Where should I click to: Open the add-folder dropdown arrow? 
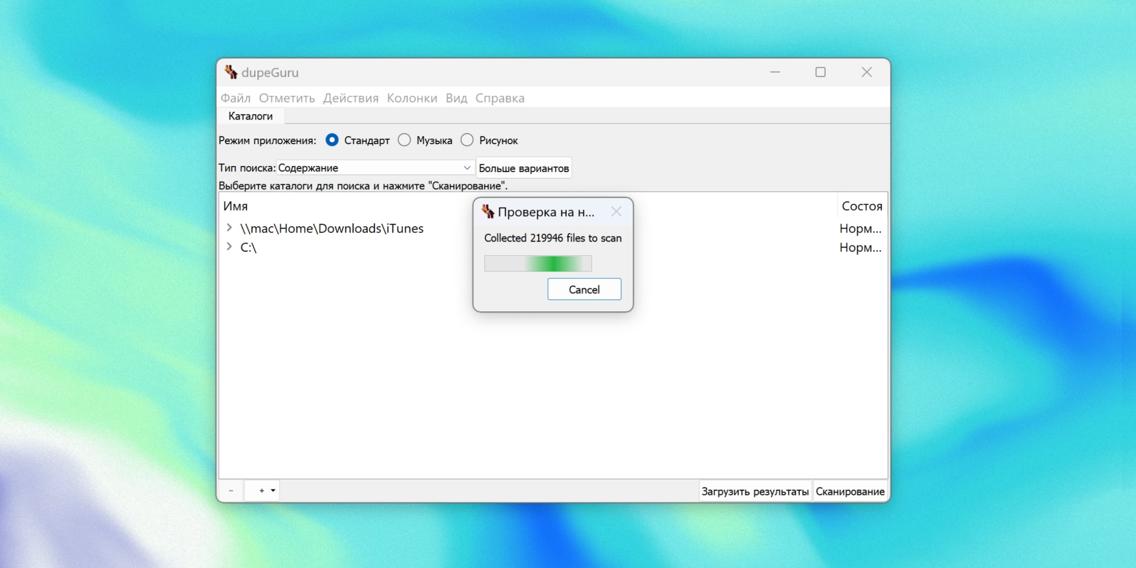tap(273, 490)
